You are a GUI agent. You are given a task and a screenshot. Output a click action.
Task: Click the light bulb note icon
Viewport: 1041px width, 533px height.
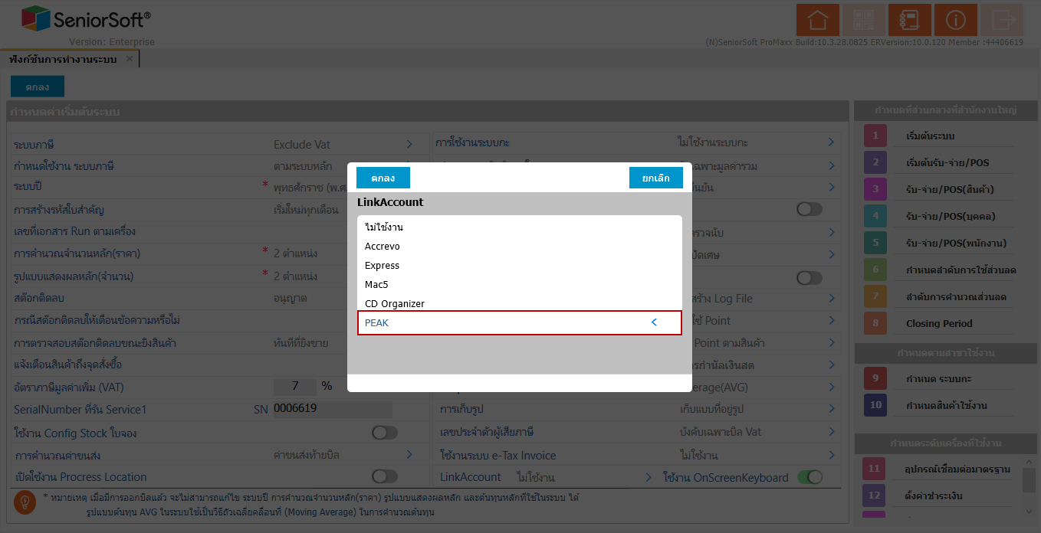(25, 502)
